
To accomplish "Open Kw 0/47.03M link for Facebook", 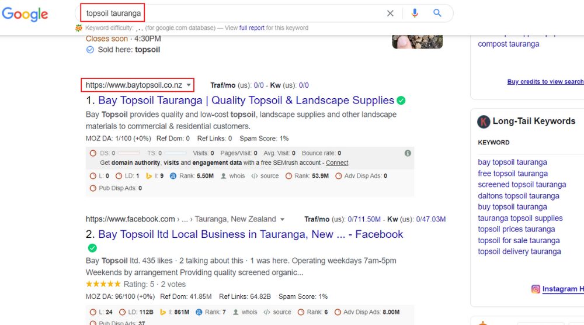I will (431, 220).
